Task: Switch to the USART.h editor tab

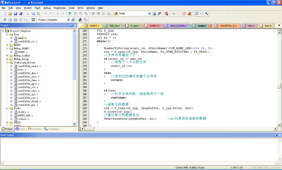Action: tap(152, 26)
